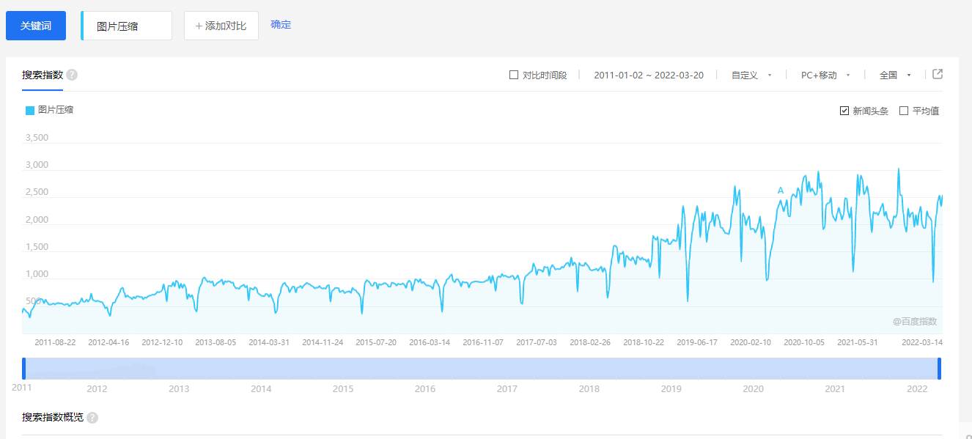Click the x-axis date 2013-08-05
The image size is (972, 439).
pyautogui.click(x=216, y=342)
